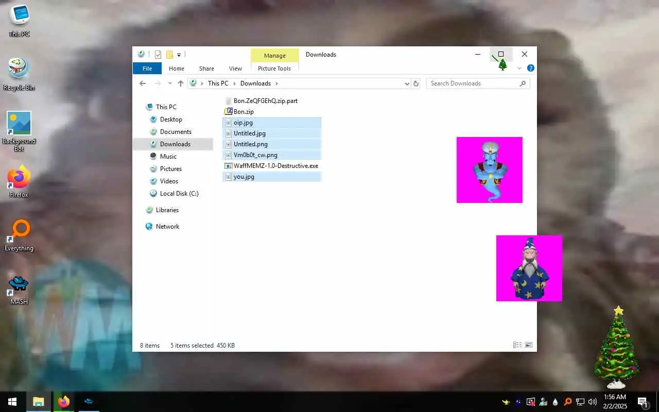
Task: Click the search magnifier icon
Action: click(x=523, y=83)
